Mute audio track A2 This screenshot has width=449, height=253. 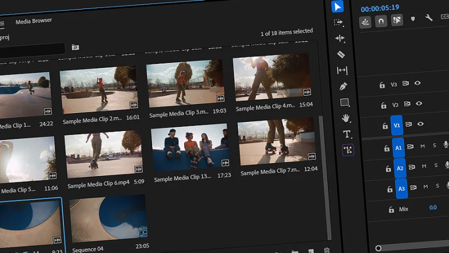pos(424,166)
